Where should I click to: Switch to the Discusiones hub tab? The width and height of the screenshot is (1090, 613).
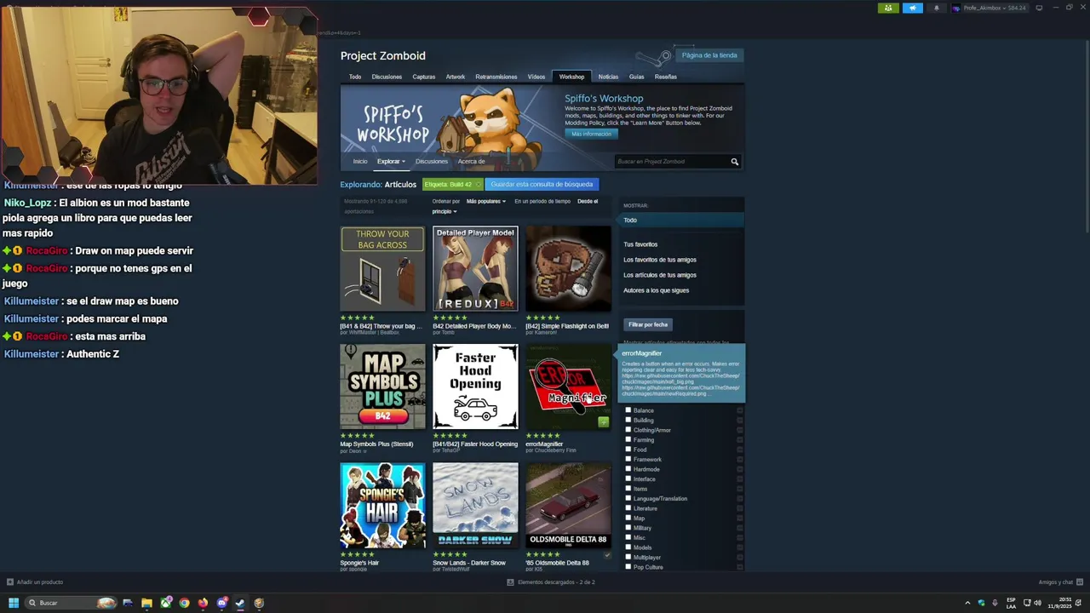(x=387, y=77)
